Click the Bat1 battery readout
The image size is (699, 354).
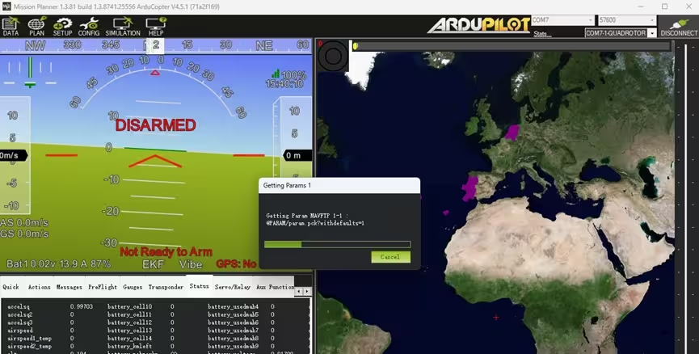click(58, 264)
